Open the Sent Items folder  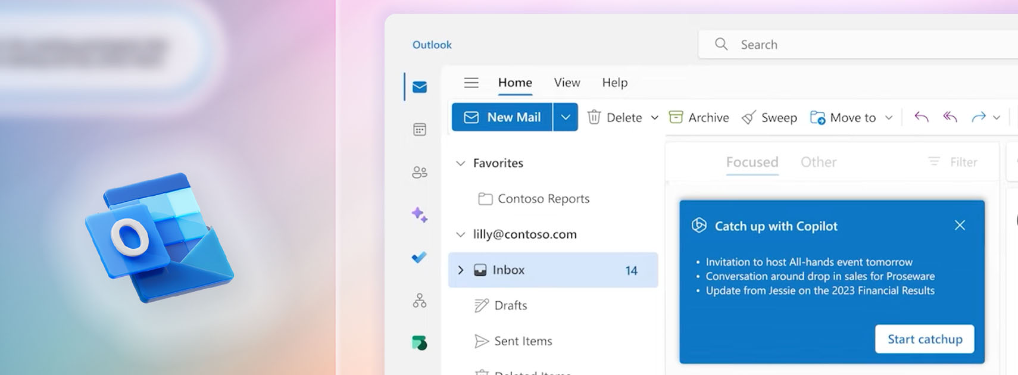point(513,341)
